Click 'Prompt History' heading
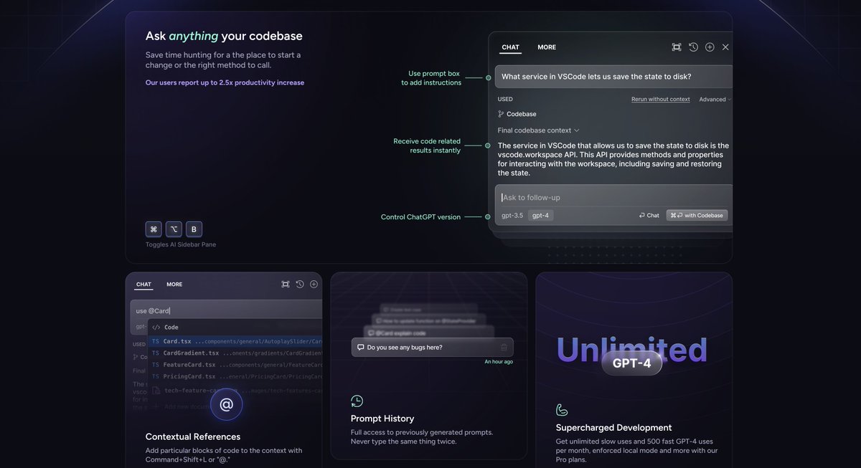The height and width of the screenshot is (468, 861). click(x=382, y=419)
